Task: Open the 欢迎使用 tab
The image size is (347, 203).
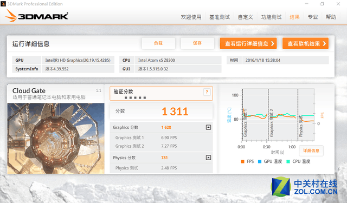Action: click(x=191, y=17)
